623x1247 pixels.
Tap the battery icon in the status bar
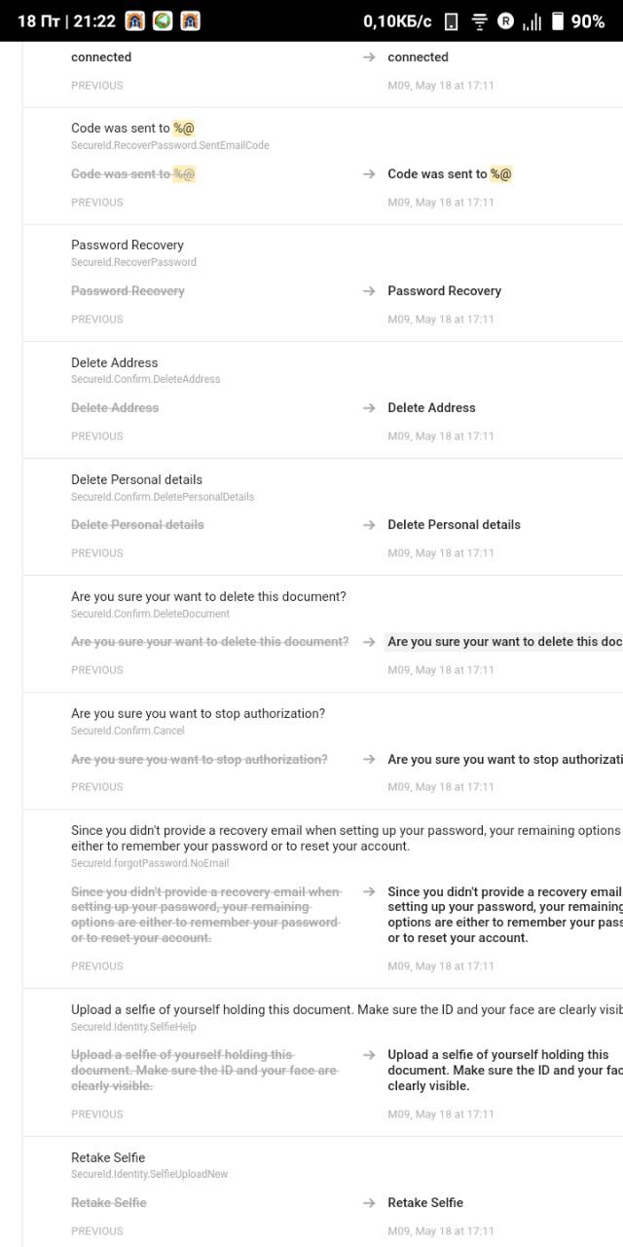click(558, 21)
